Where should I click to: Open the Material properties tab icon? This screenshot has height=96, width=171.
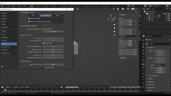click(x=143, y=83)
